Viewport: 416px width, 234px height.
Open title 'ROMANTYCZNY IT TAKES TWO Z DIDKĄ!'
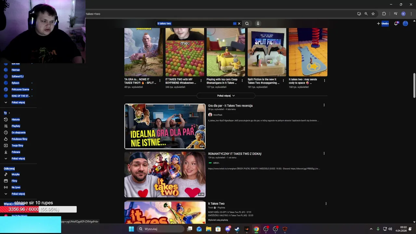235,154
